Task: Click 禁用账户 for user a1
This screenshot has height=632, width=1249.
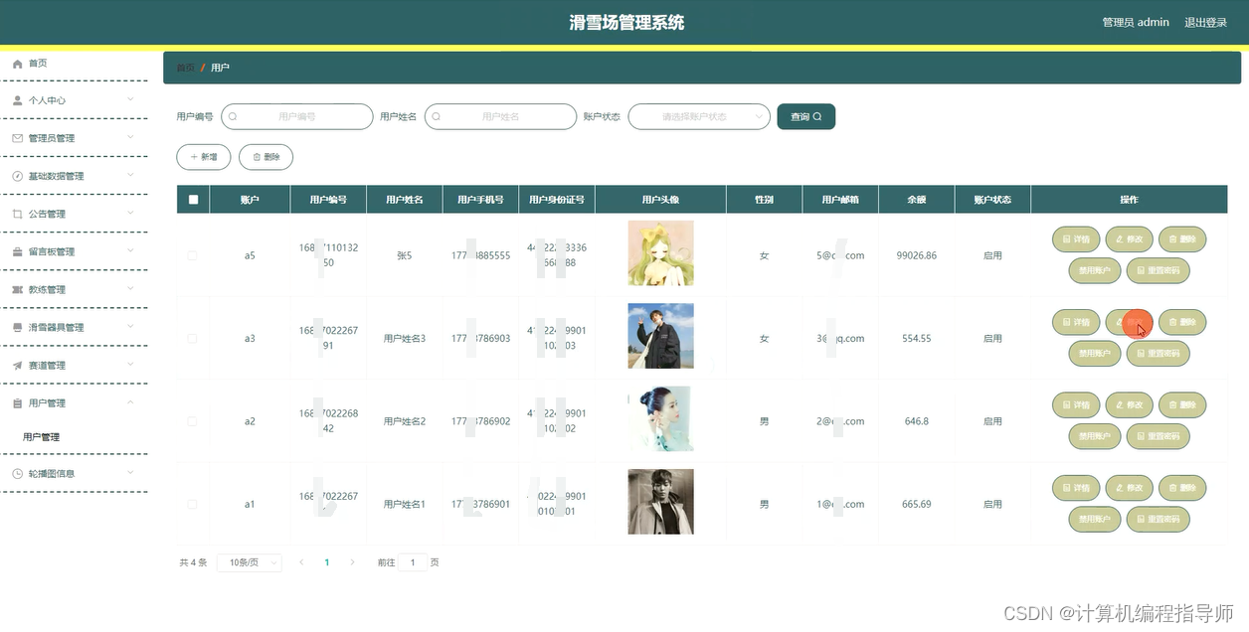Action: coord(1094,519)
